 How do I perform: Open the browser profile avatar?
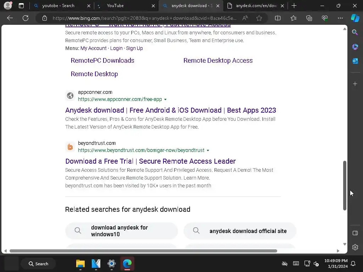(8, 6)
